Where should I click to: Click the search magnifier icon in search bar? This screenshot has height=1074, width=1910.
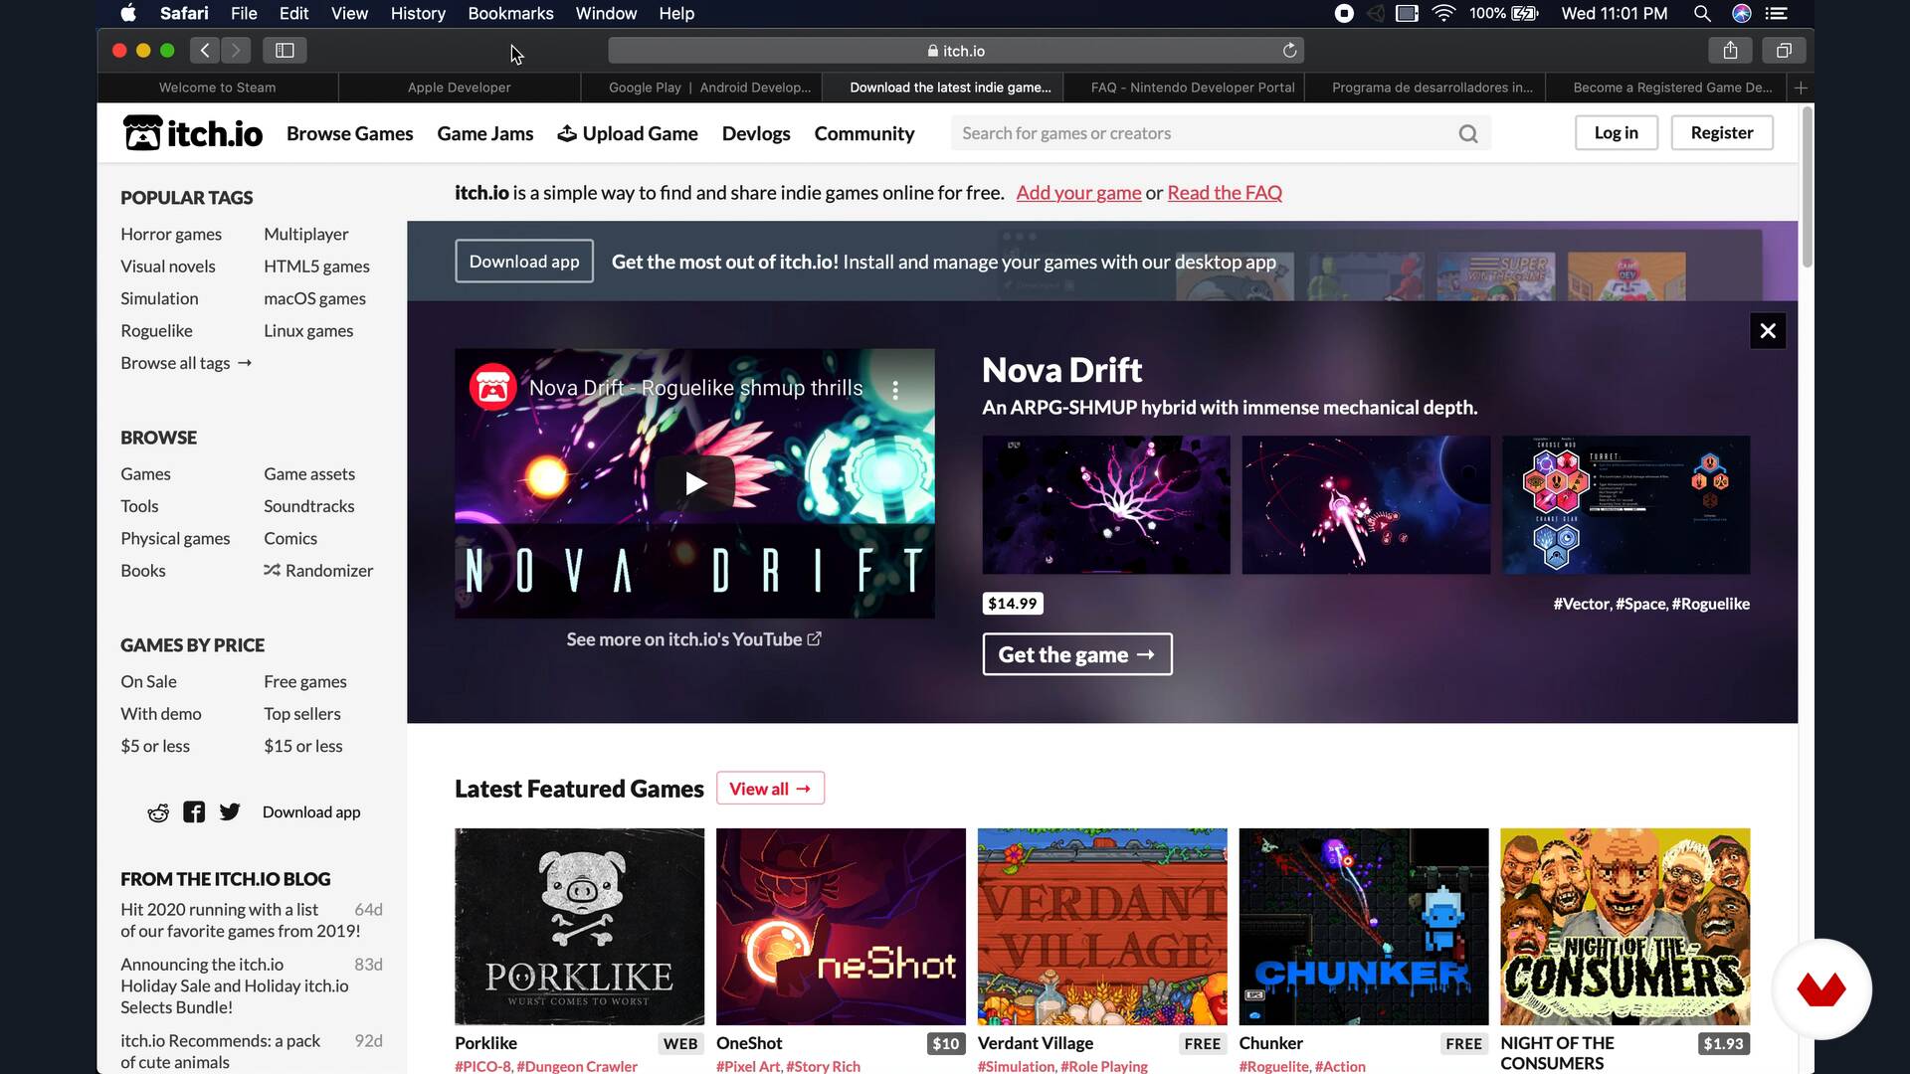(1468, 133)
